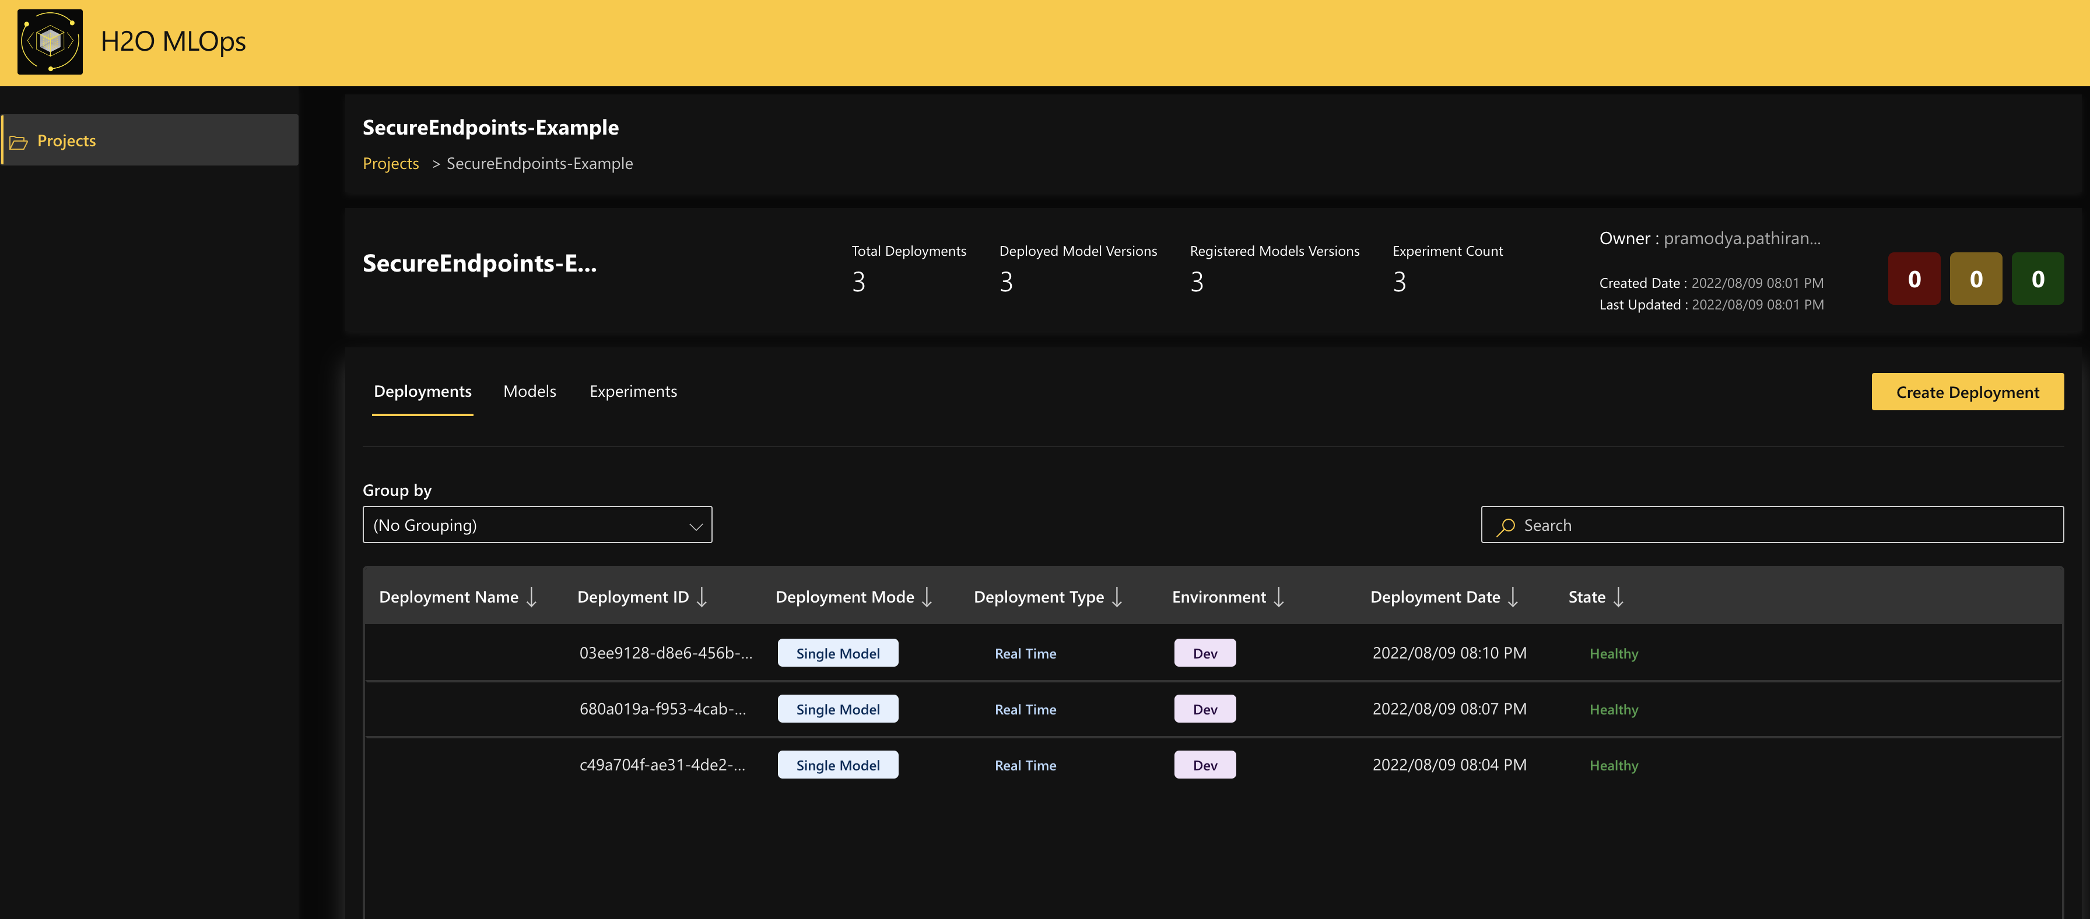Click date 2022/08/09 08:10 PM

(1449, 653)
